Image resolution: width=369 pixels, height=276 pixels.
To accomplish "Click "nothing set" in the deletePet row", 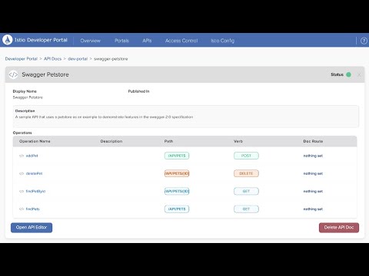I will [313, 173].
